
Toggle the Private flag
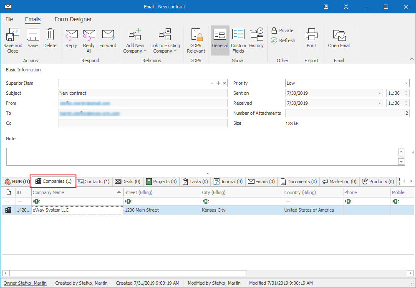[282, 30]
